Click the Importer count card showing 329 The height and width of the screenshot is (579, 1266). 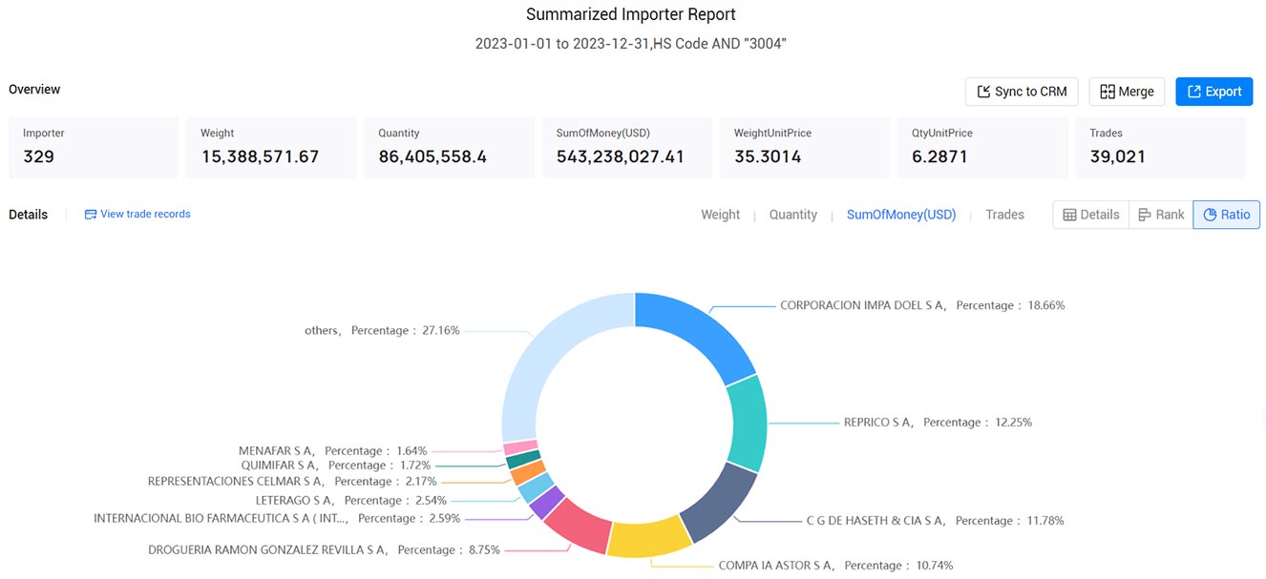[x=94, y=148]
